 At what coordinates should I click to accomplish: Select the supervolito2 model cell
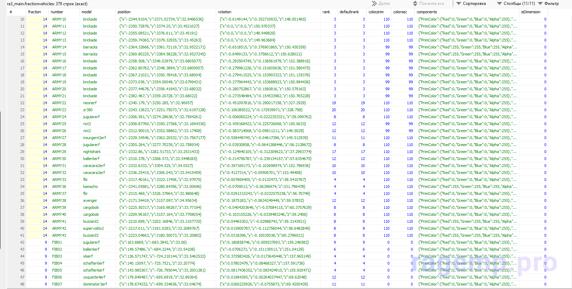93,228
